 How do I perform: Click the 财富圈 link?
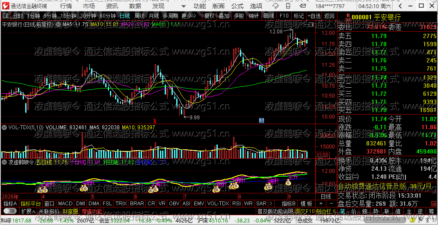[x=70, y=210]
